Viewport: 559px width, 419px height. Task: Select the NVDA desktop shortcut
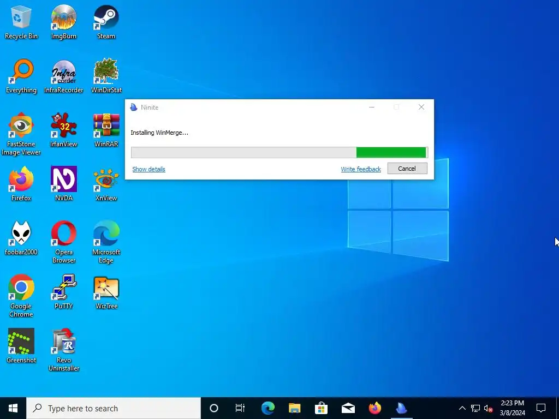coord(64,184)
